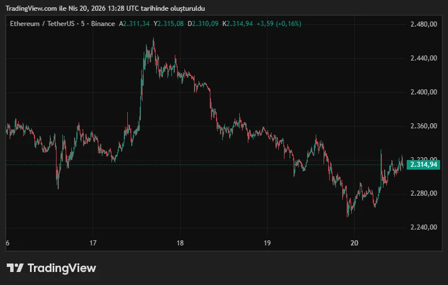Click the TradingView.com creation timestamp header
The image size is (448, 285).
106,8
